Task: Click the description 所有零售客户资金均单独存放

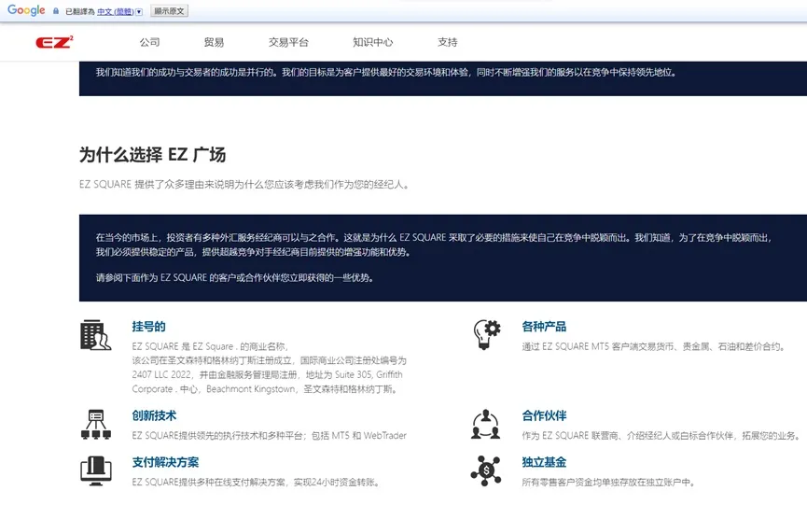Action: click(x=609, y=483)
